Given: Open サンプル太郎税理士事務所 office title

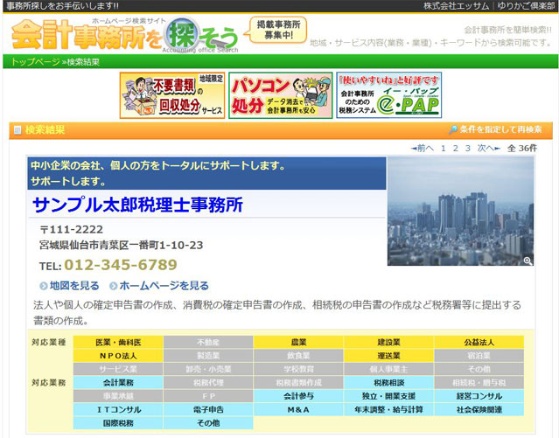Looking at the screenshot, I should 137,205.
